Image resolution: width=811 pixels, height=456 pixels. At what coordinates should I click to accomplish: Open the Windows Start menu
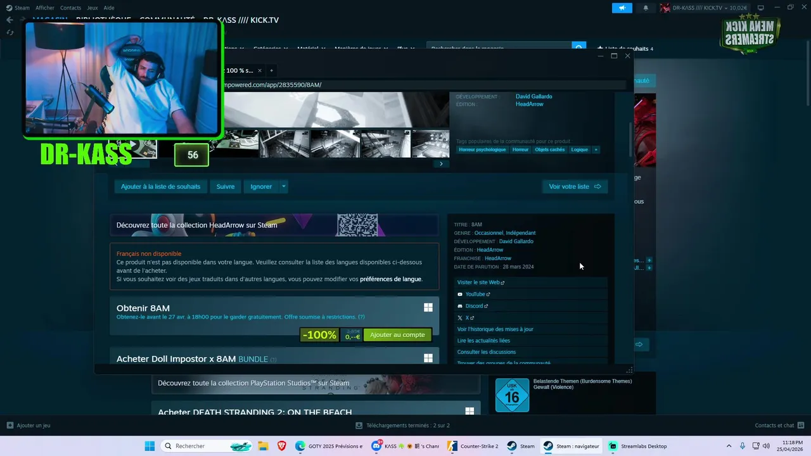[150, 446]
